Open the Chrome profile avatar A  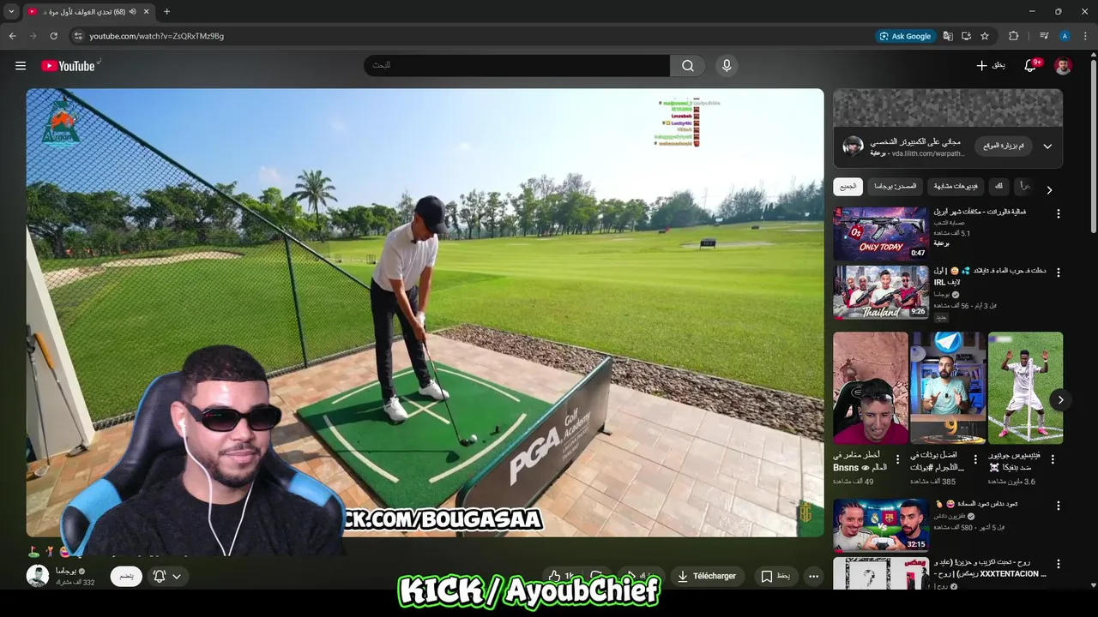click(x=1065, y=36)
